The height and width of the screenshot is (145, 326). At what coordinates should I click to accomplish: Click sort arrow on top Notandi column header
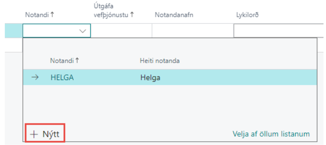pyautogui.click(x=52, y=14)
